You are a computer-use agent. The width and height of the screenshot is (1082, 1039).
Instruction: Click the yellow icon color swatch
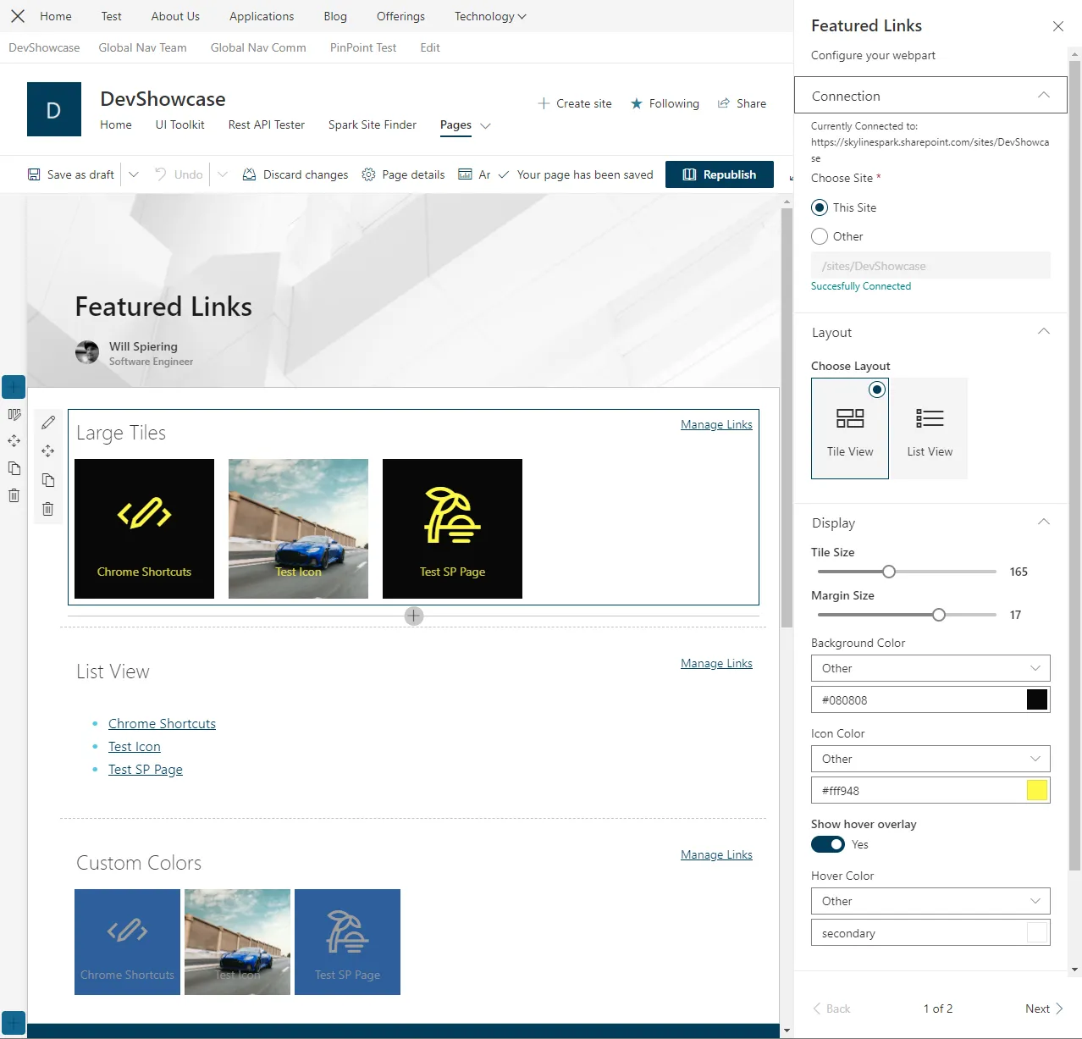(x=1037, y=790)
